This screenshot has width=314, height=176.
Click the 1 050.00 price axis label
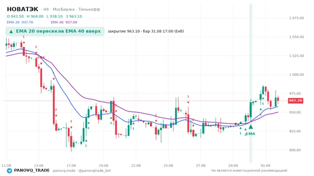296,37
